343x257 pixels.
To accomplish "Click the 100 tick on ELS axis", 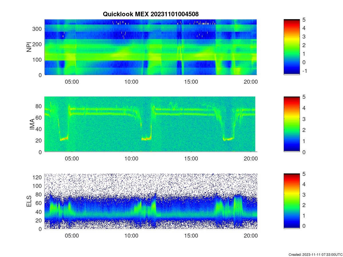I will click(x=38, y=186).
